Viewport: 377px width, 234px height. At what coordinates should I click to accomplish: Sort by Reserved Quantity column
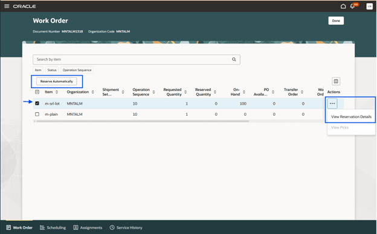(x=215, y=92)
